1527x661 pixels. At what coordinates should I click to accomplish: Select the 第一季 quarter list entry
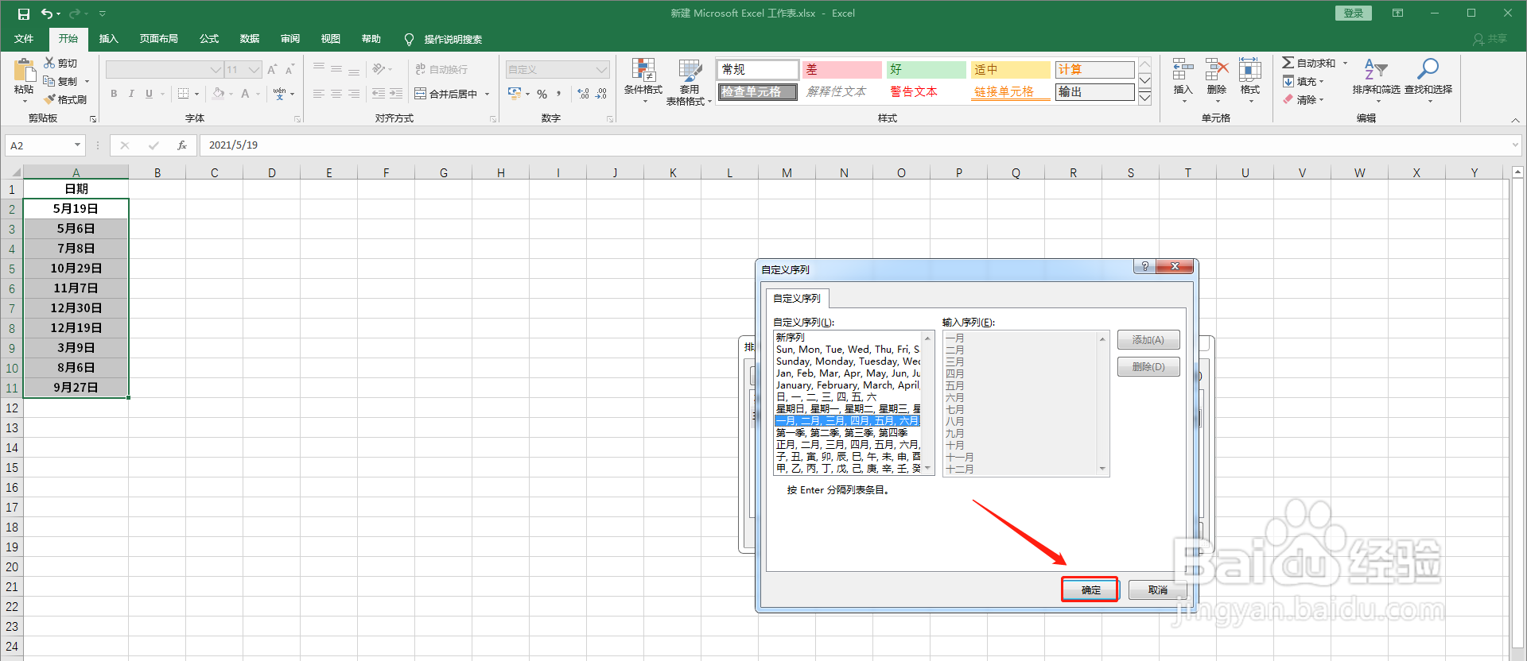click(847, 433)
